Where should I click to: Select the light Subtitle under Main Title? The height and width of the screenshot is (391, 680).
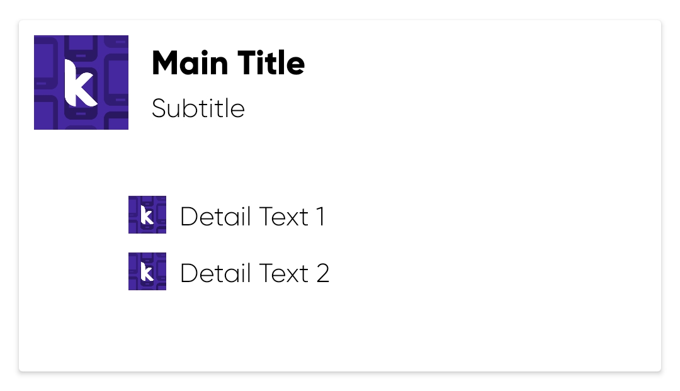tap(198, 108)
